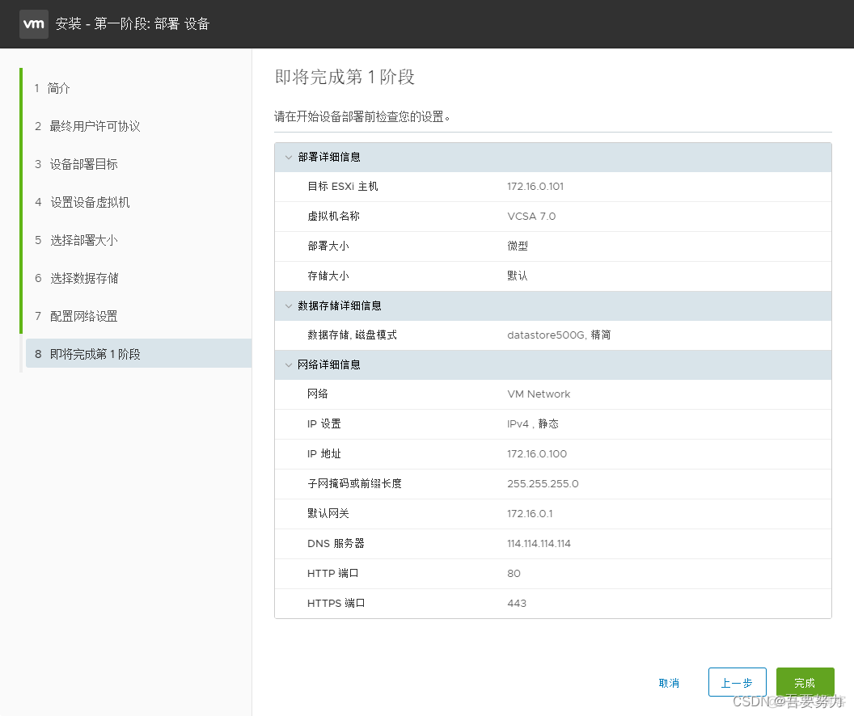Collapse the 部署详细信息 section chevron
This screenshot has height=716, width=854.
pos(289,158)
